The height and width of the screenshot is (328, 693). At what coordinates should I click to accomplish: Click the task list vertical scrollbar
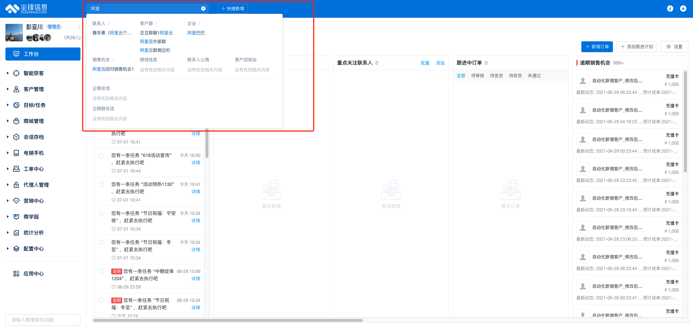click(207, 143)
